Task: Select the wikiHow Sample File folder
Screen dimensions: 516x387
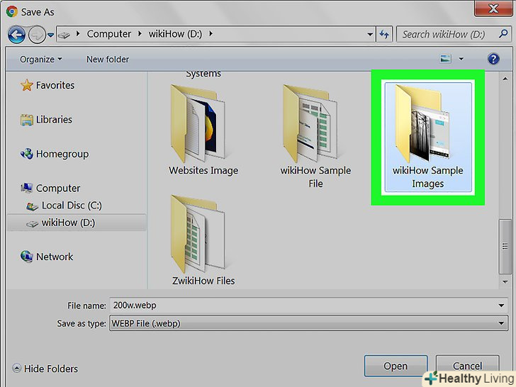Action: (315, 136)
